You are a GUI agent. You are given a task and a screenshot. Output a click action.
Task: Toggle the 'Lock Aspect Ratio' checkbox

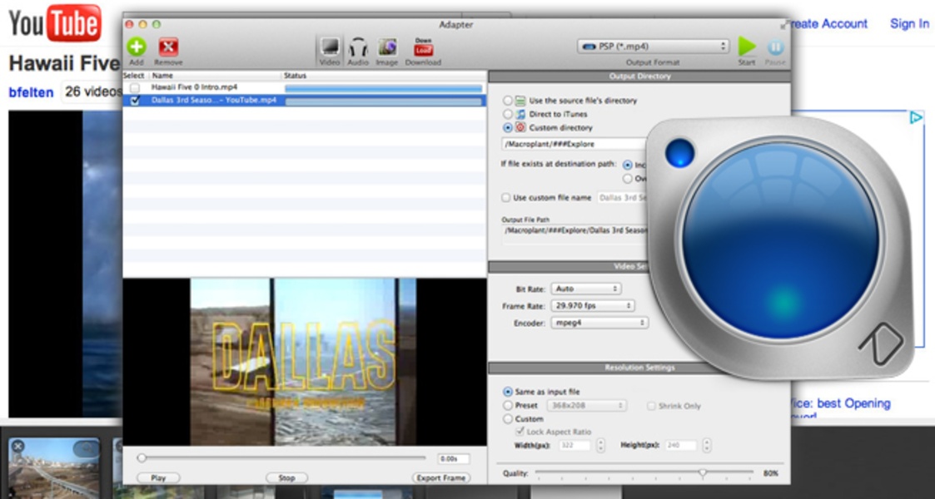point(520,431)
